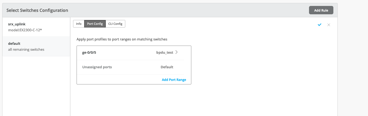Click the model:EX2300-C-12* match text

(25, 30)
